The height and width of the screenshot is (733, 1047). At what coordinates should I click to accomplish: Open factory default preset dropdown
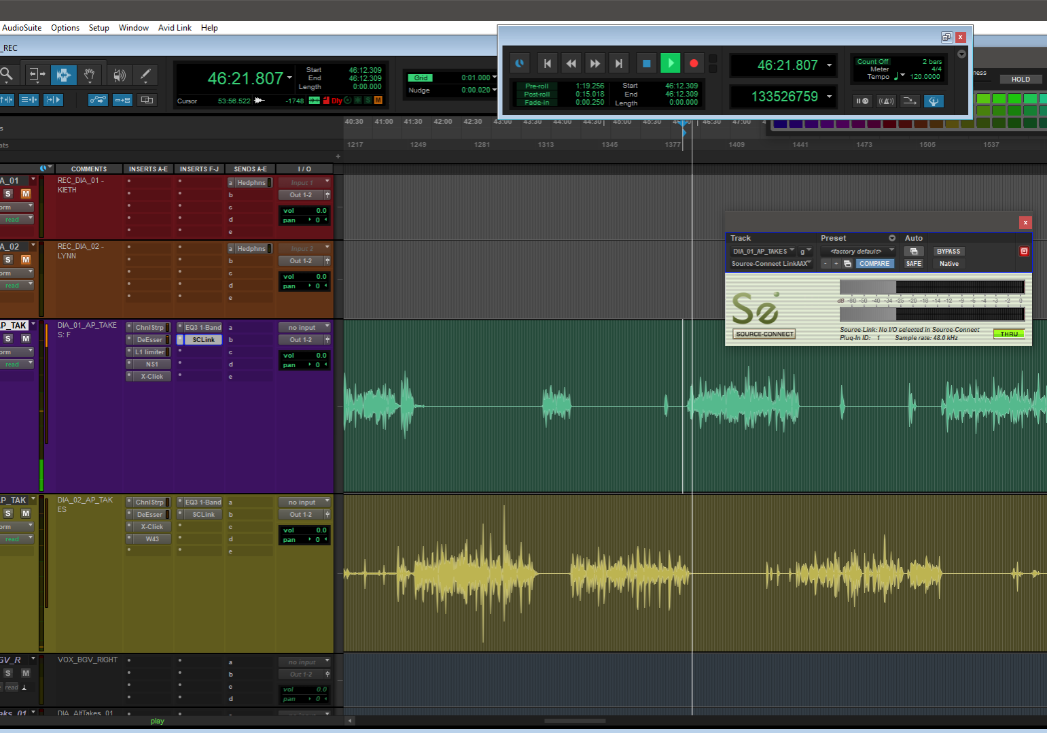point(859,252)
